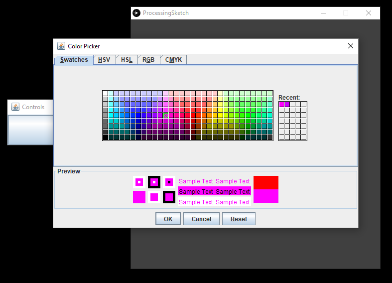Choose the second purple swatch under Recent
392x283 pixels.
point(287,105)
